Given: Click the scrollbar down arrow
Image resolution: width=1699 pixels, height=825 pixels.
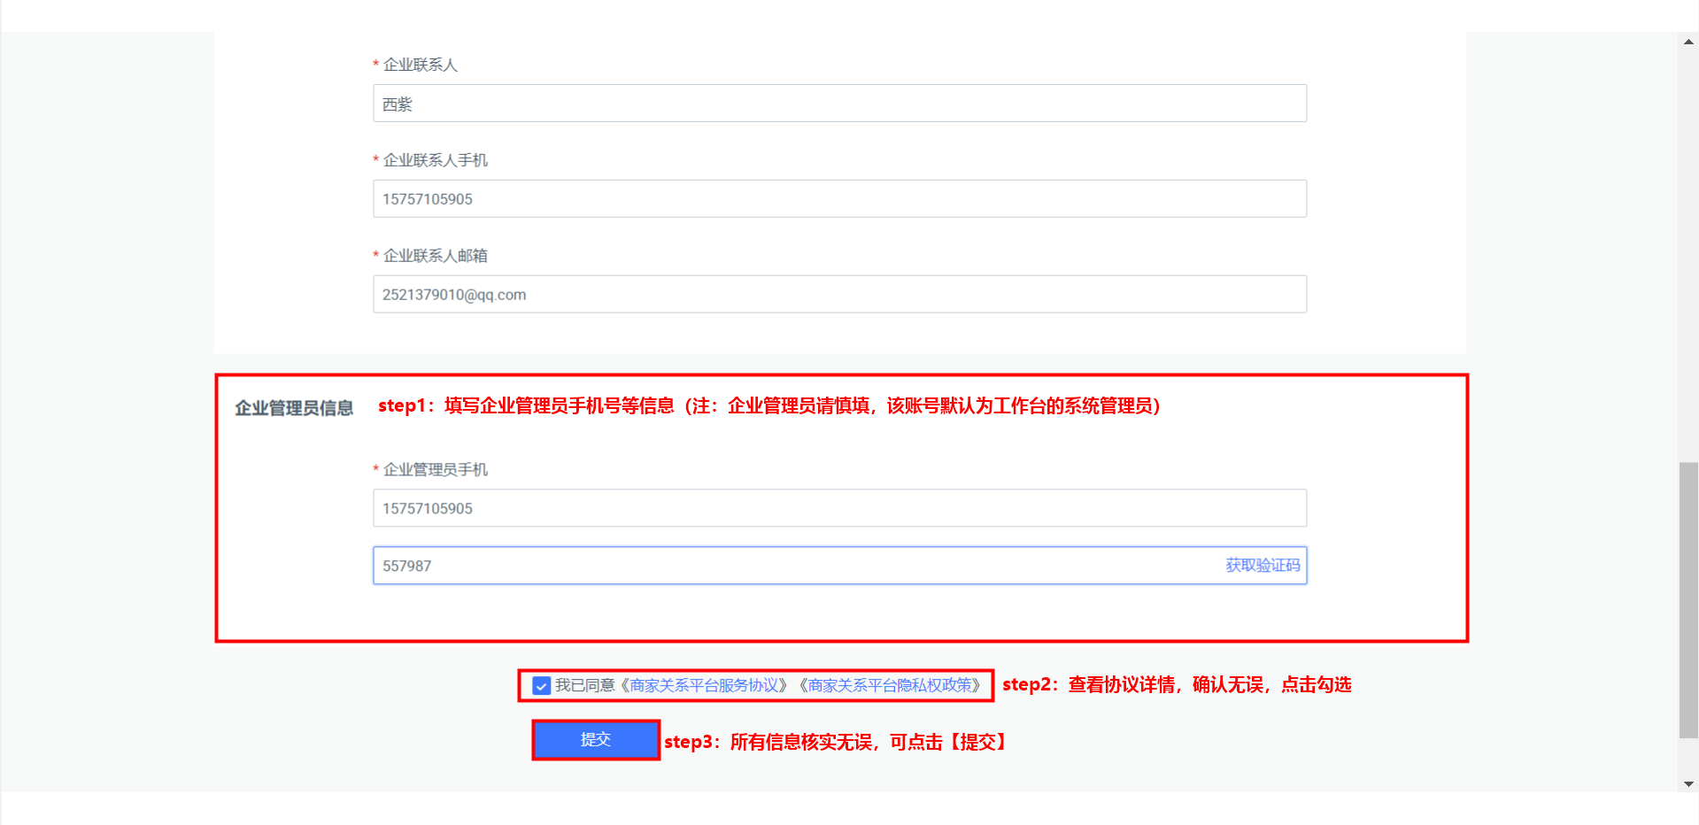Looking at the screenshot, I should (1688, 783).
